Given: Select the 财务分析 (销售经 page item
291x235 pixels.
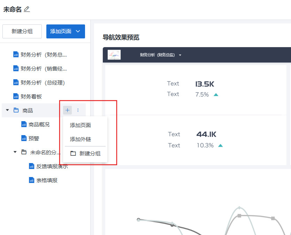Looking at the screenshot, I should tap(43, 68).
